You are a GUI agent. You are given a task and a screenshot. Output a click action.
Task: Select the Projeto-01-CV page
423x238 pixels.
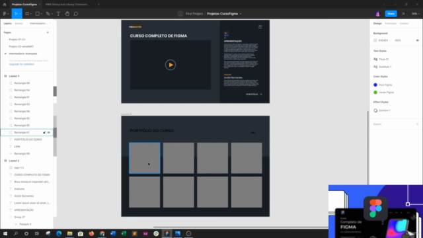coord(17,40)
